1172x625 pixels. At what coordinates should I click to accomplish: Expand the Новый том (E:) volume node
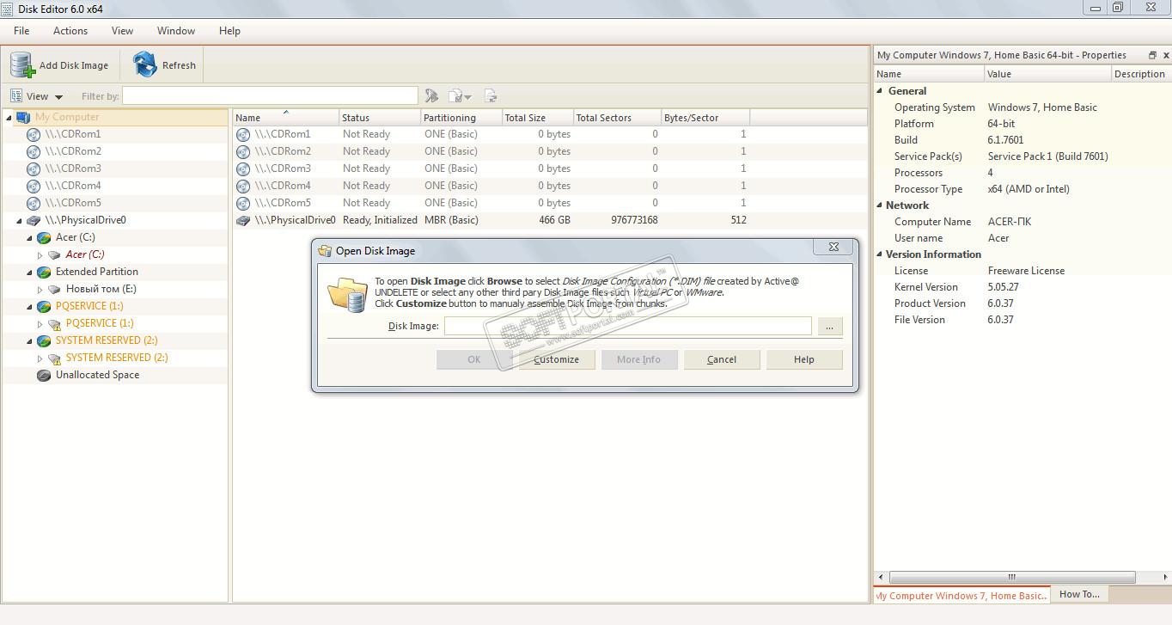(40, 289)
